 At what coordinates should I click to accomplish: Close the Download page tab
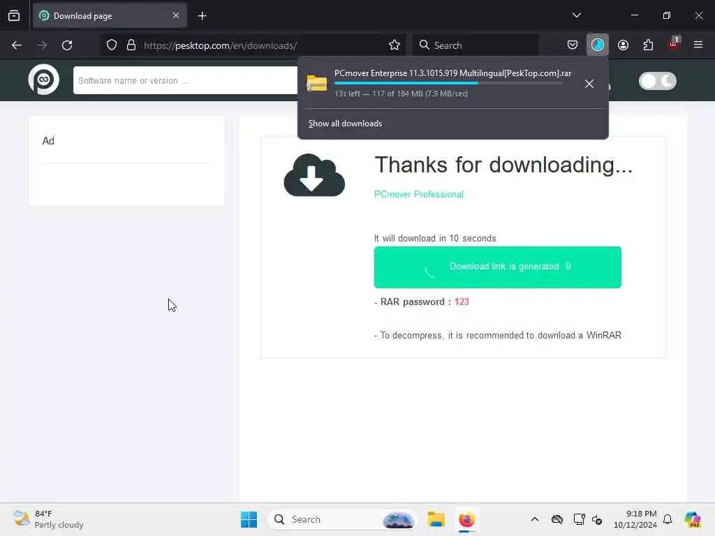[x=176, y=16]
